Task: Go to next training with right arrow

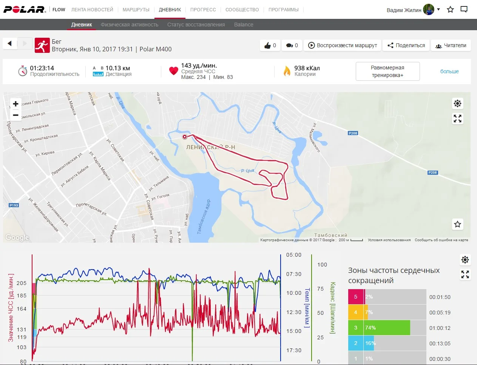Action: click(25, 43)
